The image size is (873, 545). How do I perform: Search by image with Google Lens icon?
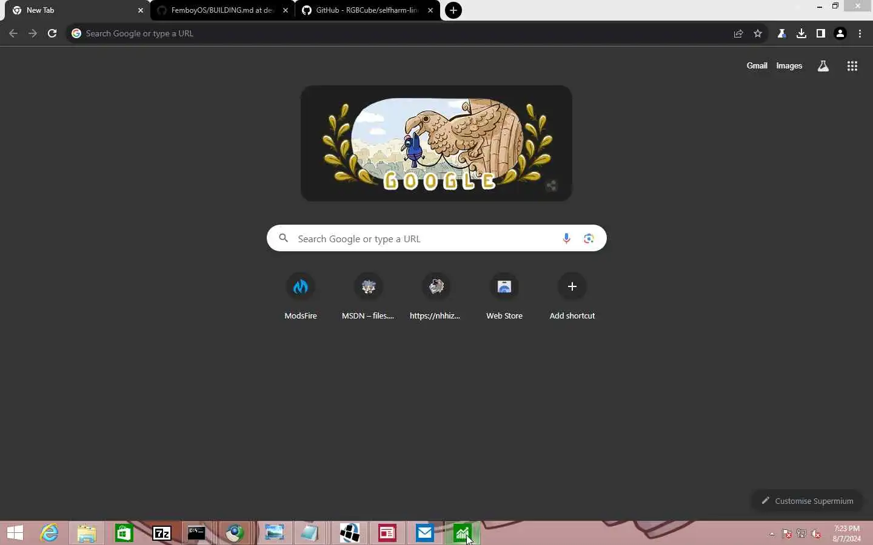(x=589, y=239)
